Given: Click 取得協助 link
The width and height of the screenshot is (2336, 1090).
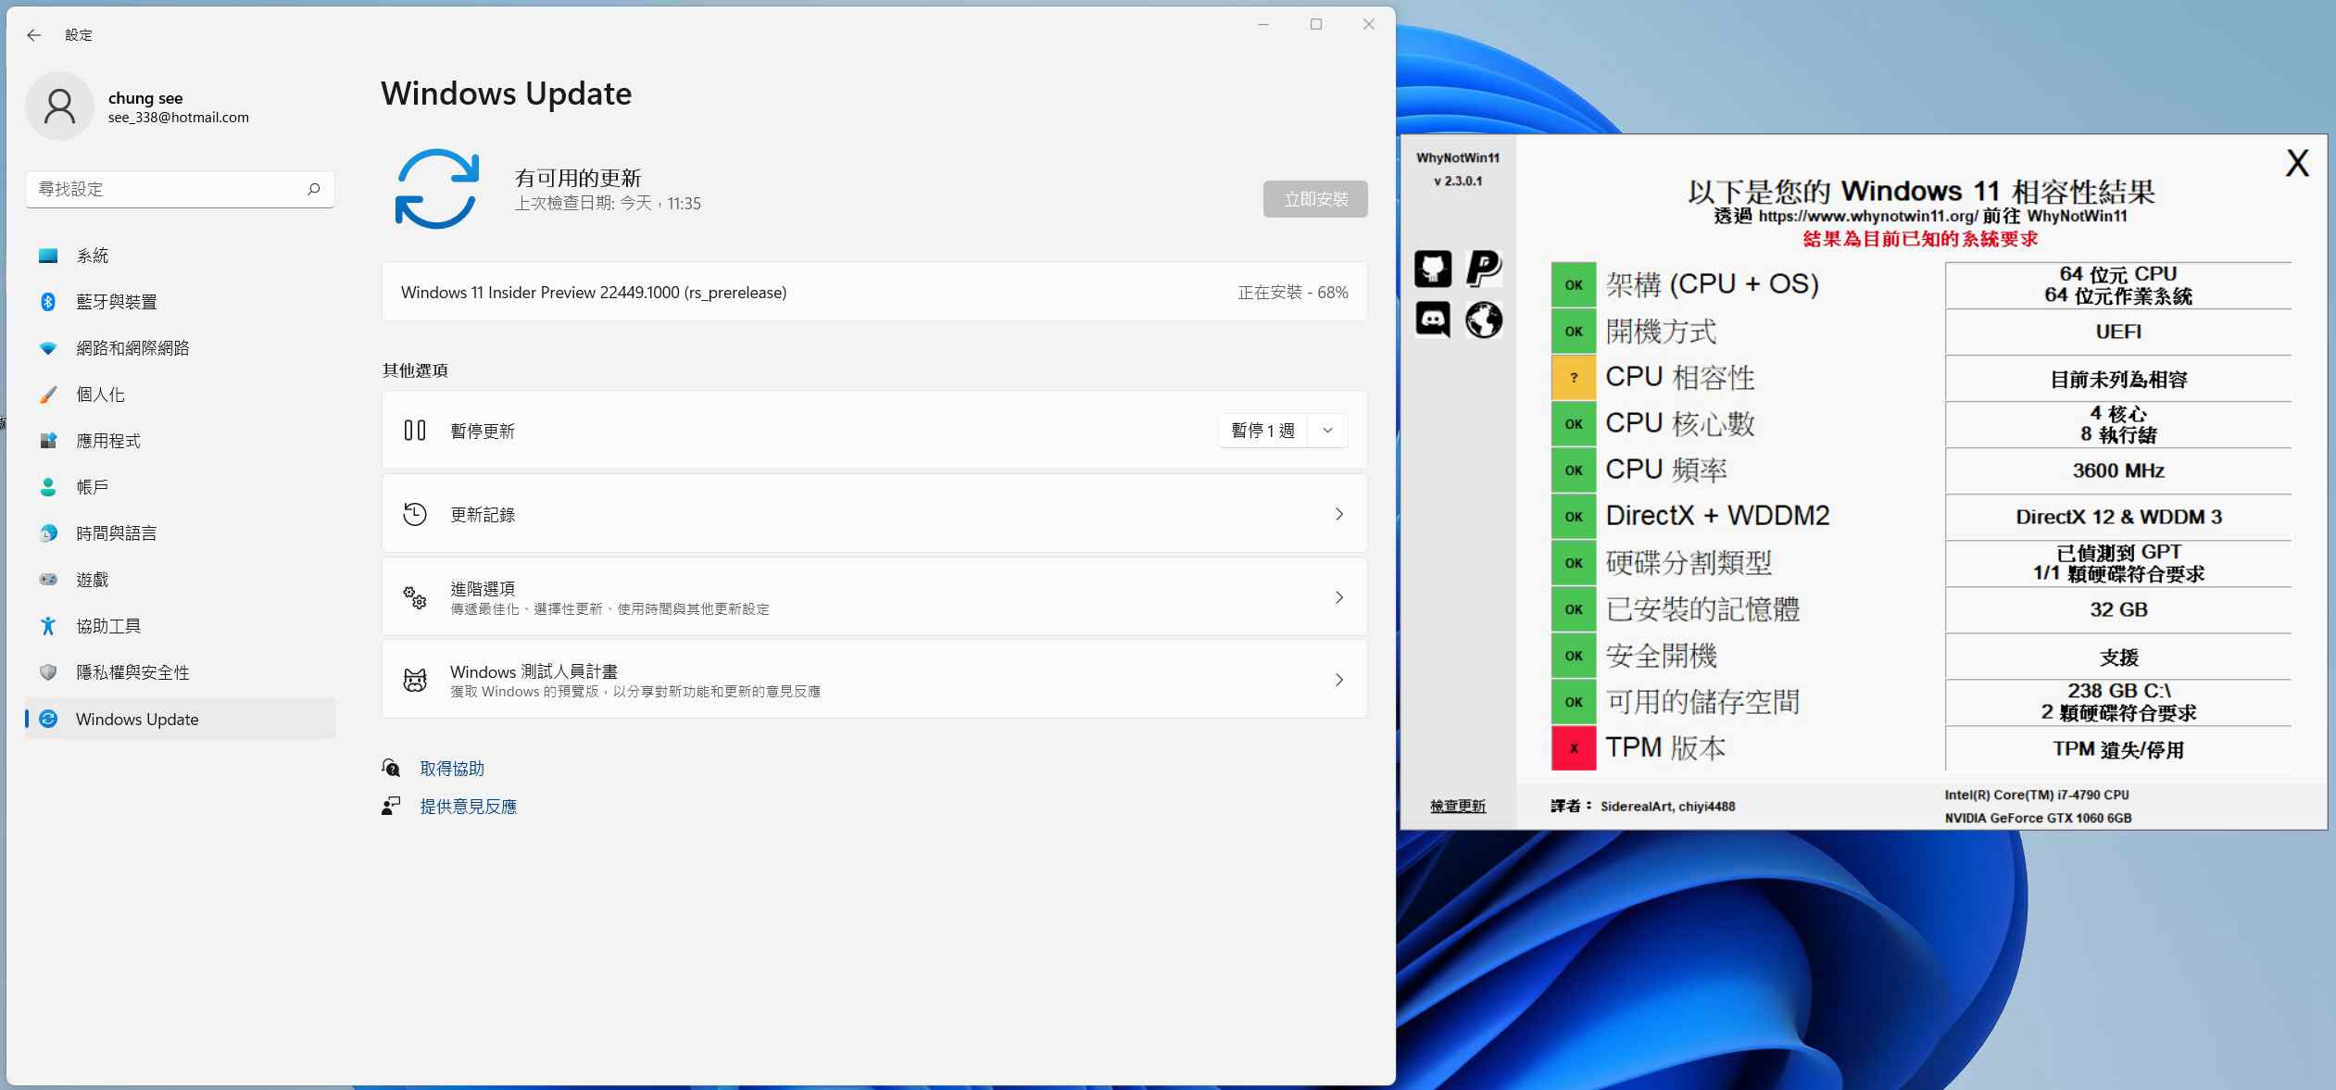Looking at the screenshot, I should pyautogui.click(x=452, y=769).
